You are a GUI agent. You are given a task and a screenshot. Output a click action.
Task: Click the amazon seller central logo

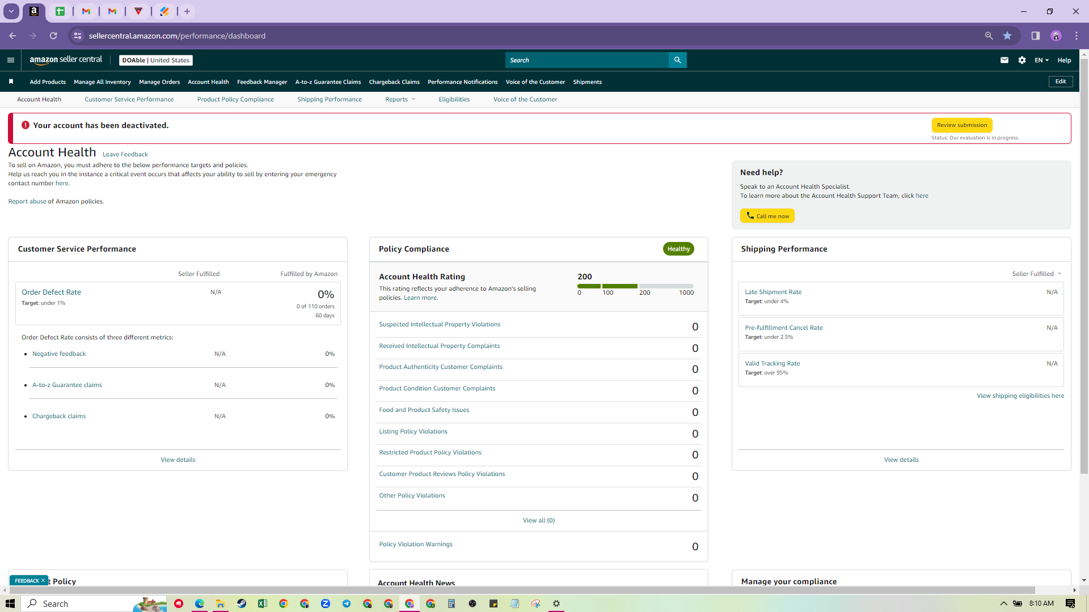coord(66,60)
